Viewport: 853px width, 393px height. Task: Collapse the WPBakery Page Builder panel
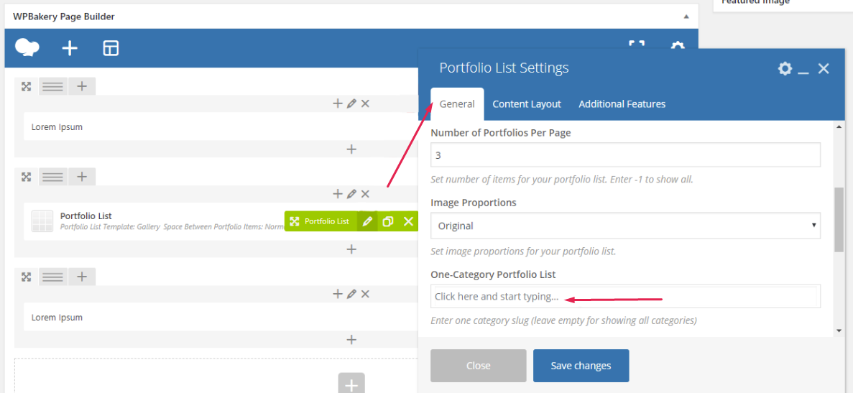pos(686,17)
